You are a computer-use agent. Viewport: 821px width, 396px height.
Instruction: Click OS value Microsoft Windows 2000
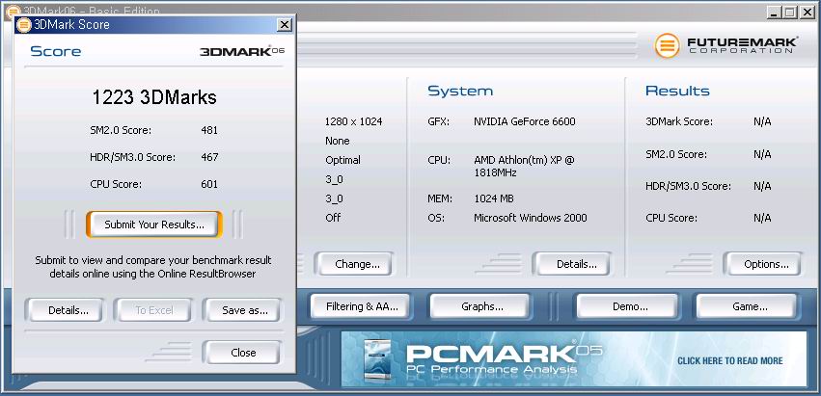[x=531, y=218]
